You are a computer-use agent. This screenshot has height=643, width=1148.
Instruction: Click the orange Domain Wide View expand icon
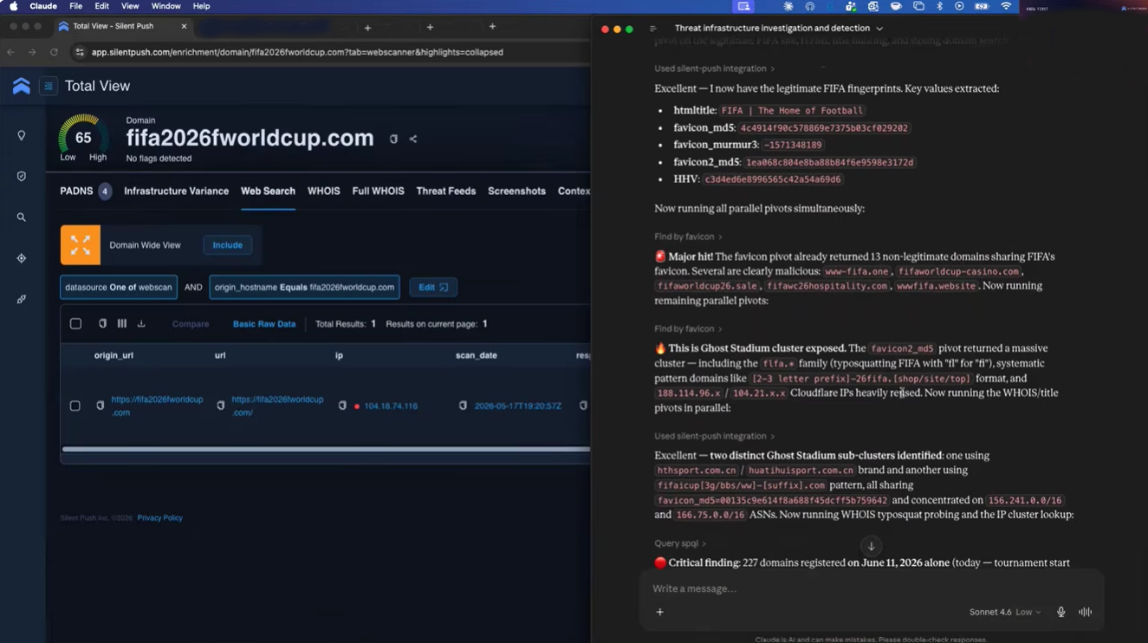(81, 245)
